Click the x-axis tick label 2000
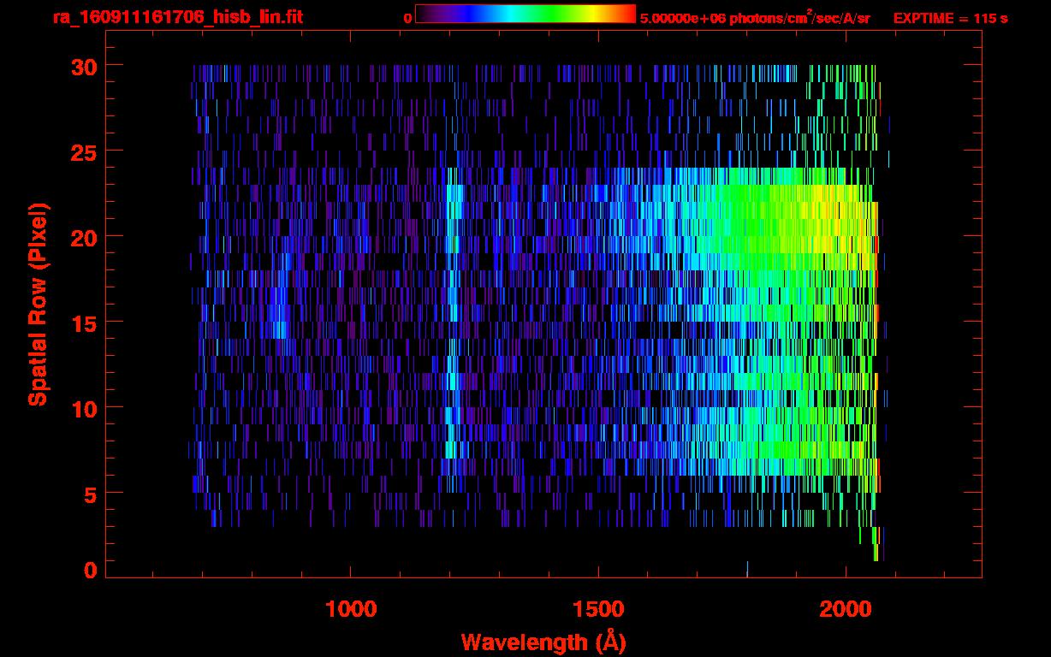This screenshot has width=1051, height=657. click(x=846, y=609)
